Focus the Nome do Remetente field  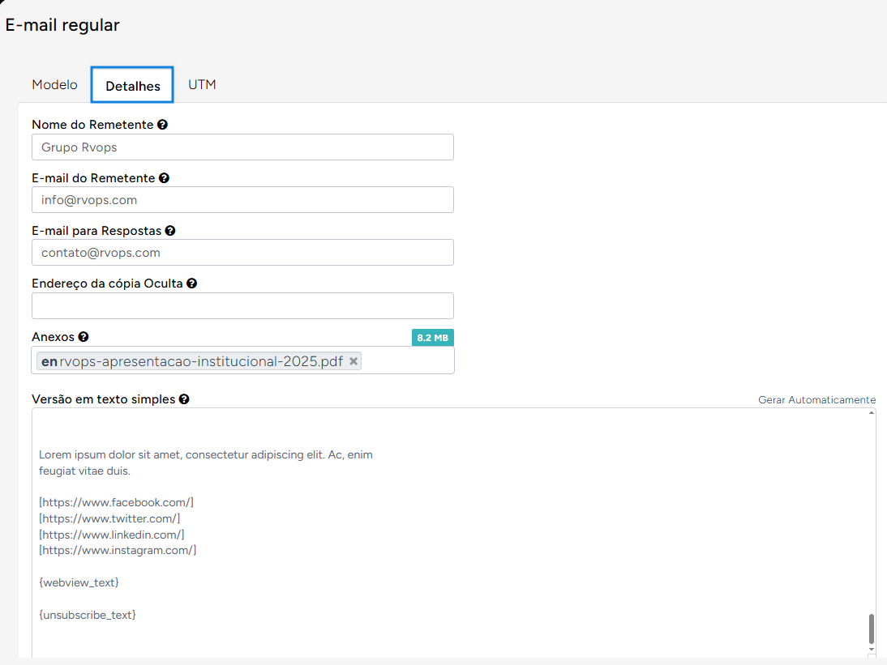pos(242,147)
